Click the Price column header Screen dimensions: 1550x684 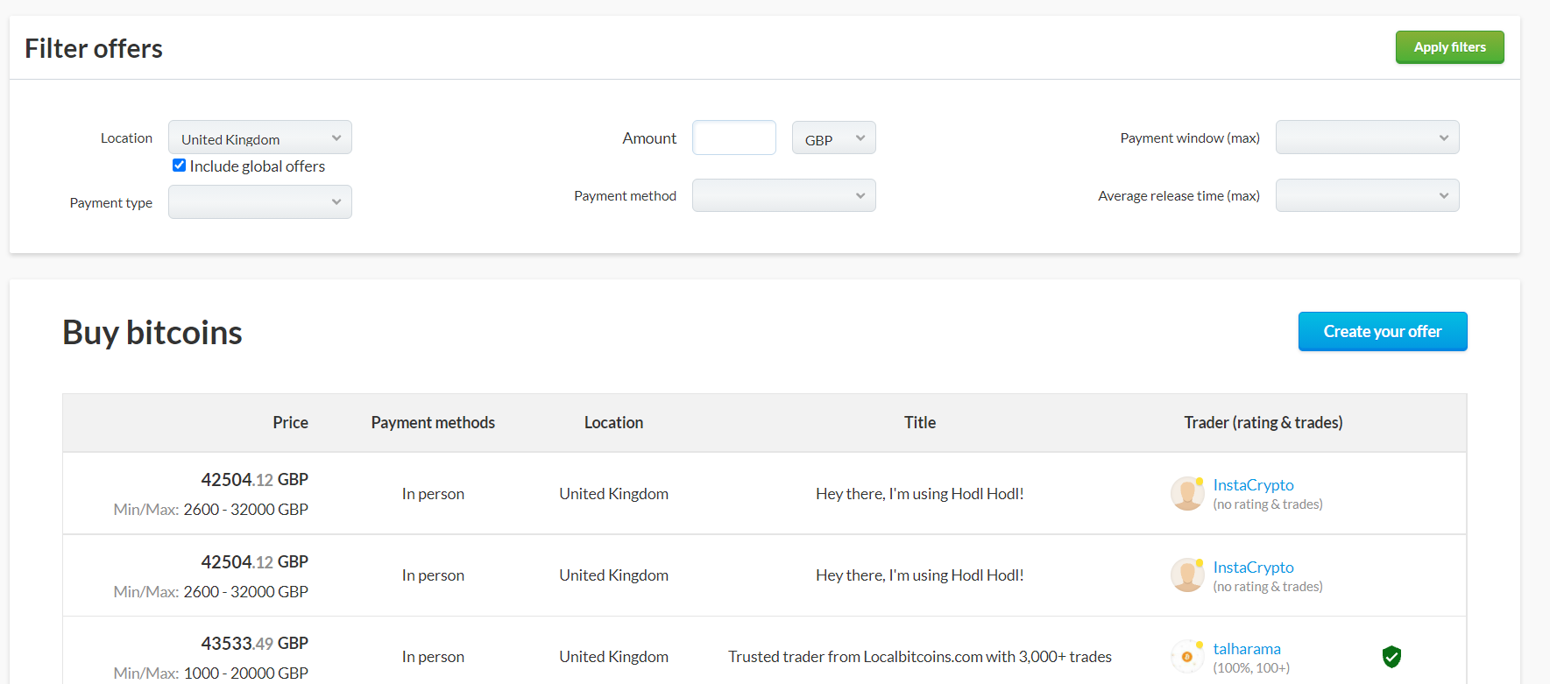coord(290,423)
